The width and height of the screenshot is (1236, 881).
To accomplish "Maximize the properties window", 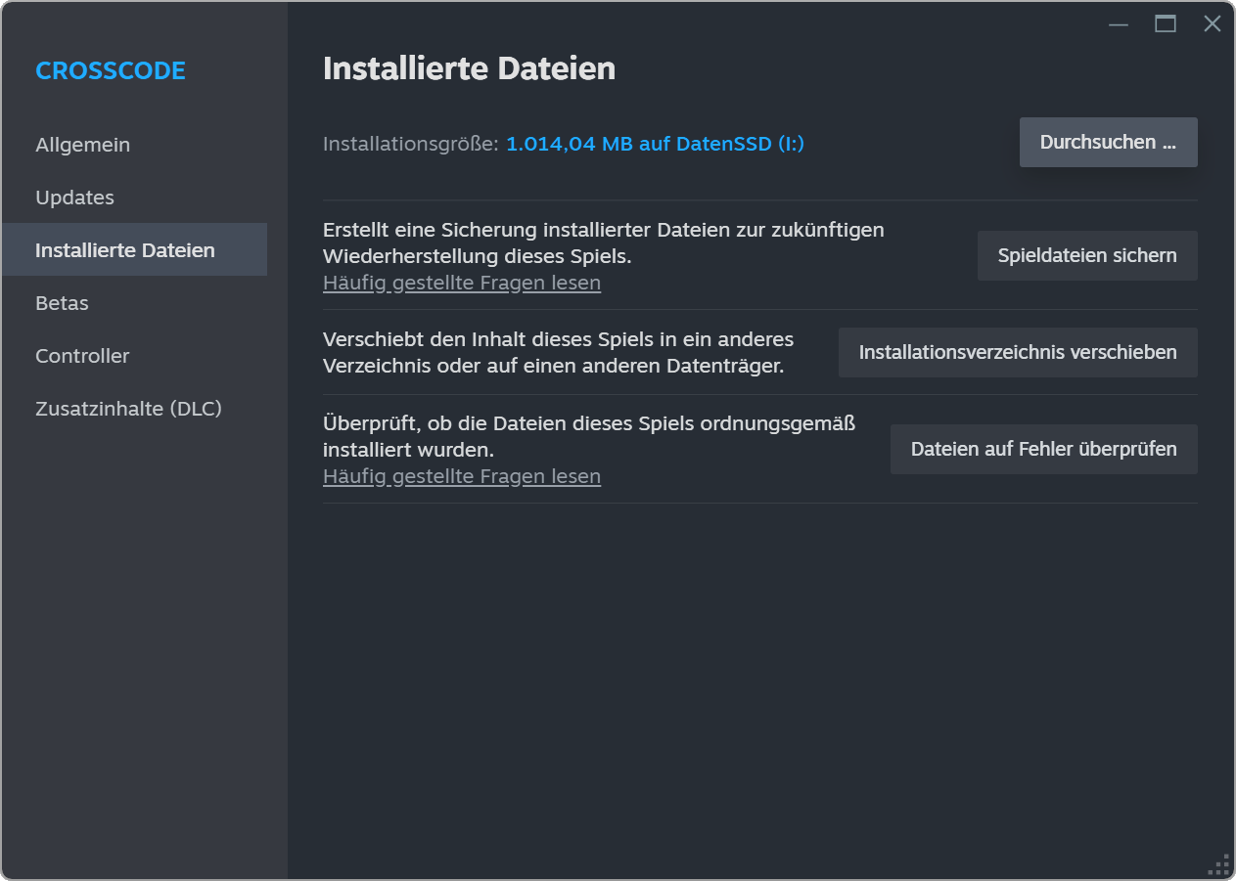I will coord(1166,24).
